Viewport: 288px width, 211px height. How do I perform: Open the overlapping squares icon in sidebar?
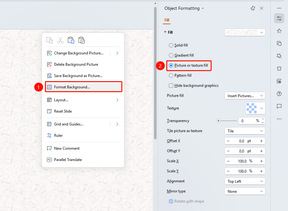[x=279, y=43]
